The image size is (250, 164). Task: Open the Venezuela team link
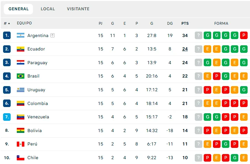[38, 117]
